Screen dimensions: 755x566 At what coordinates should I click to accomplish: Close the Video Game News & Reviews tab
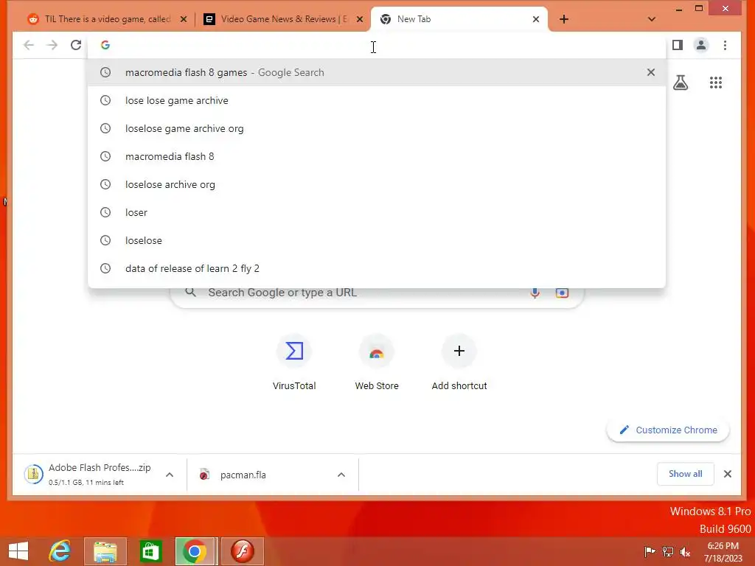[360, 19]
